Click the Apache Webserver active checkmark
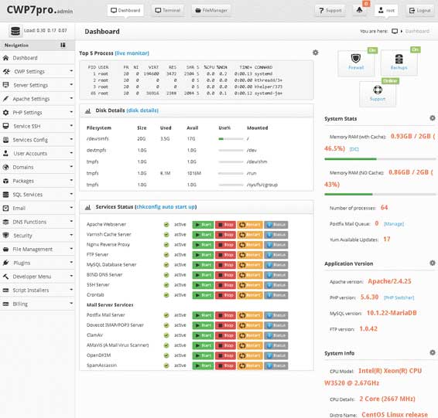The image size is (438, 418). pos(166,225)
